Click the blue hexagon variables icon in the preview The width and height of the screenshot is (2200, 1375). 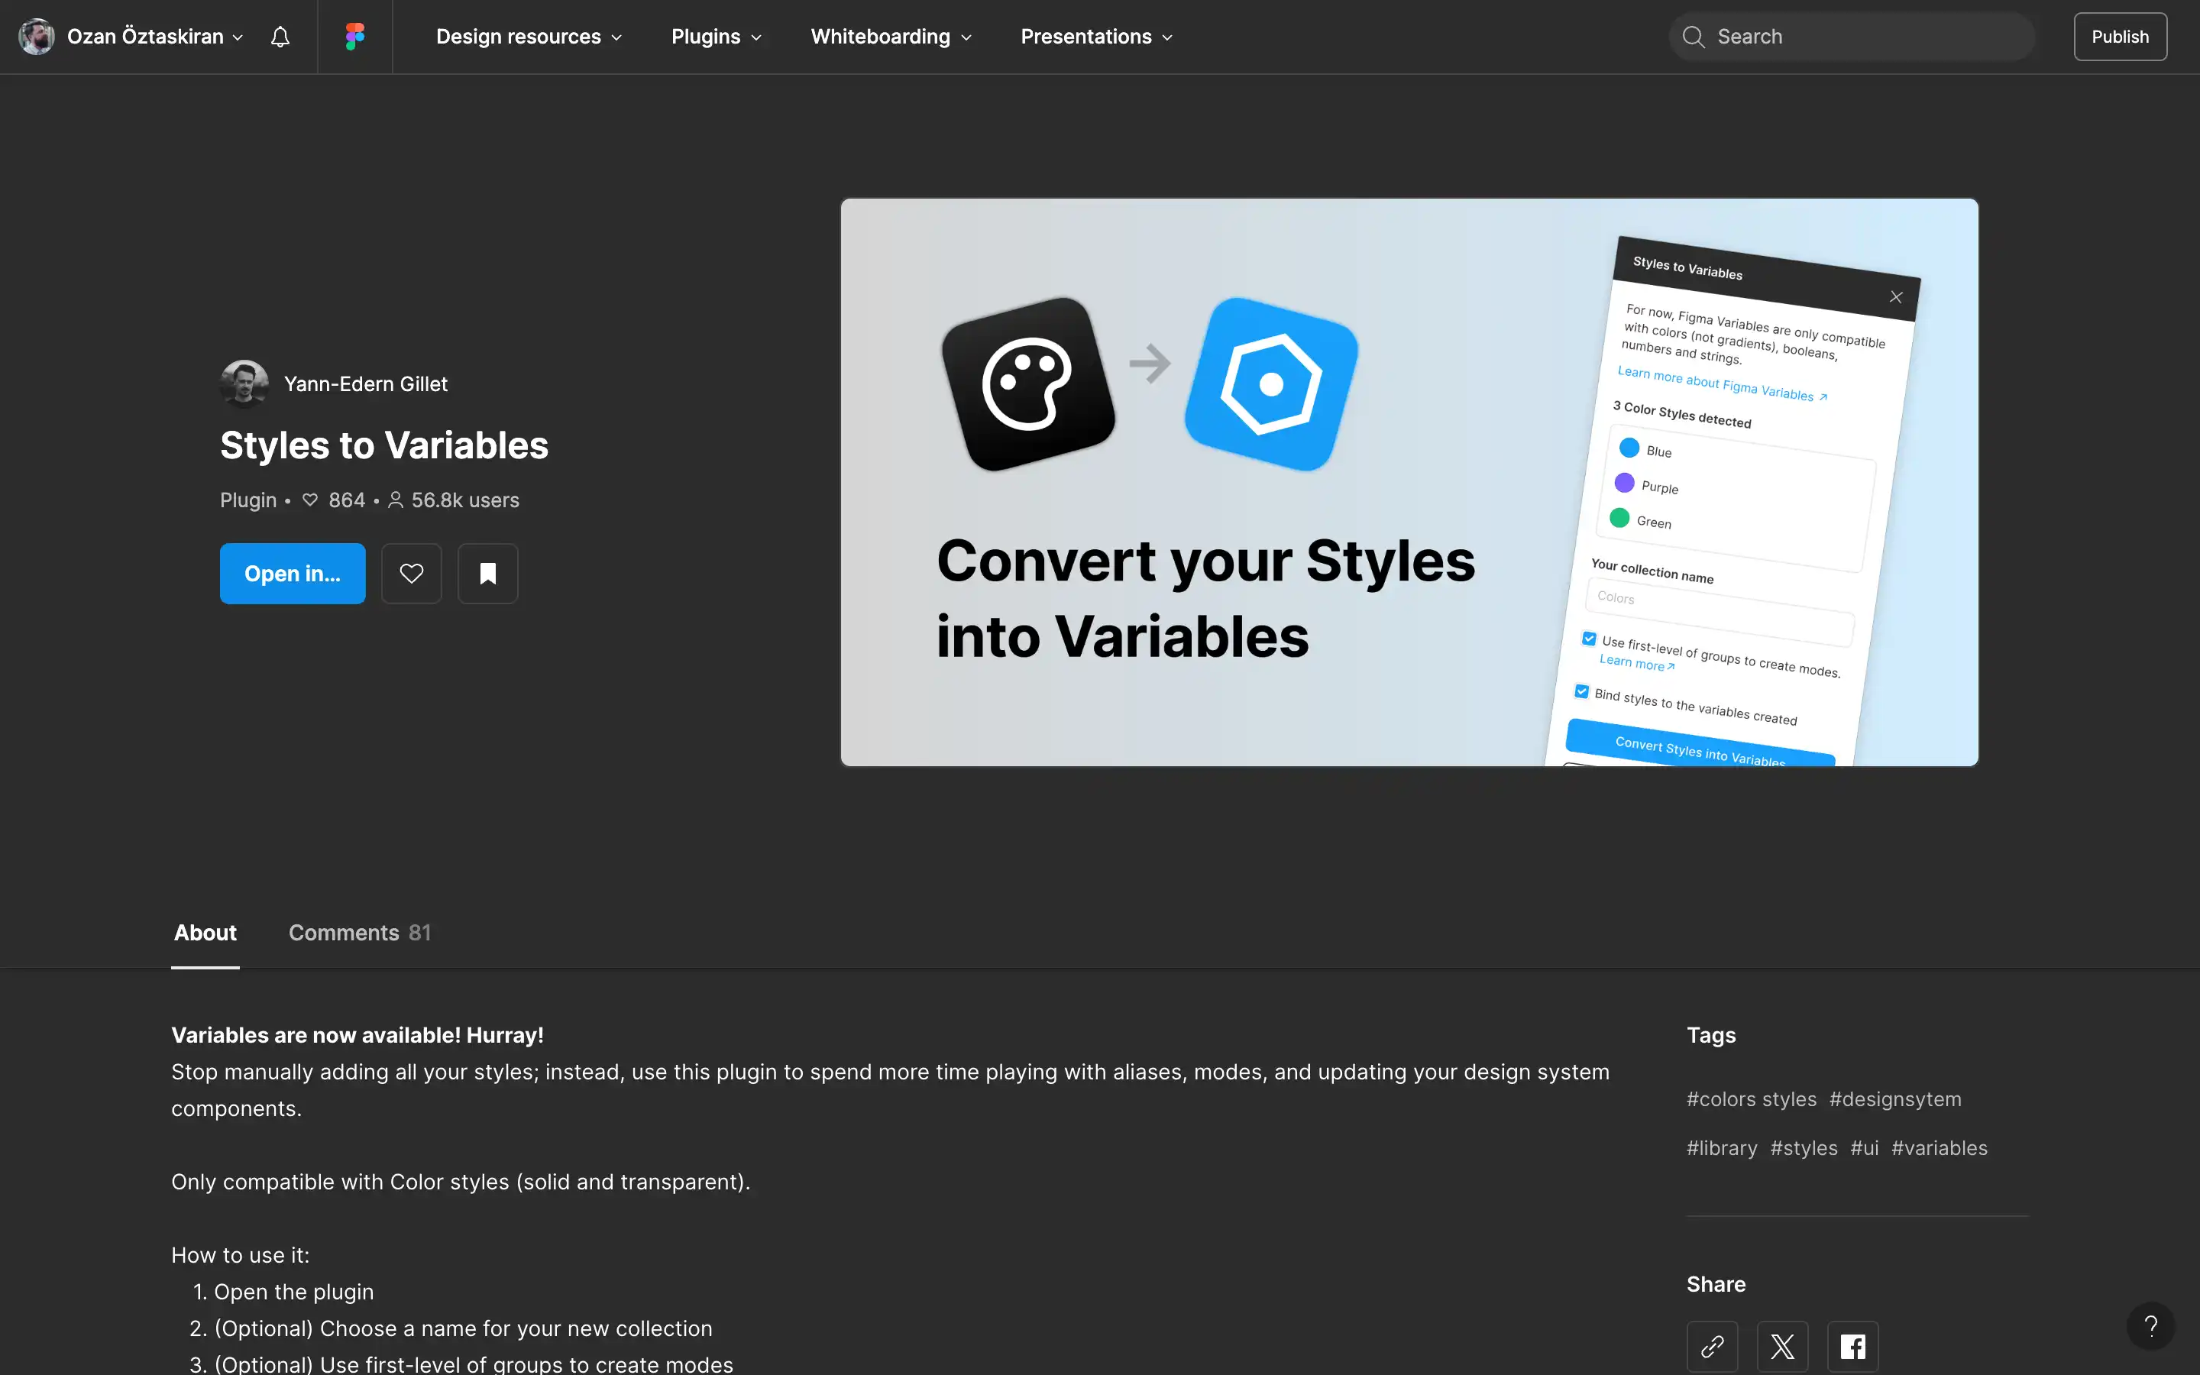tap(1271, 383)
